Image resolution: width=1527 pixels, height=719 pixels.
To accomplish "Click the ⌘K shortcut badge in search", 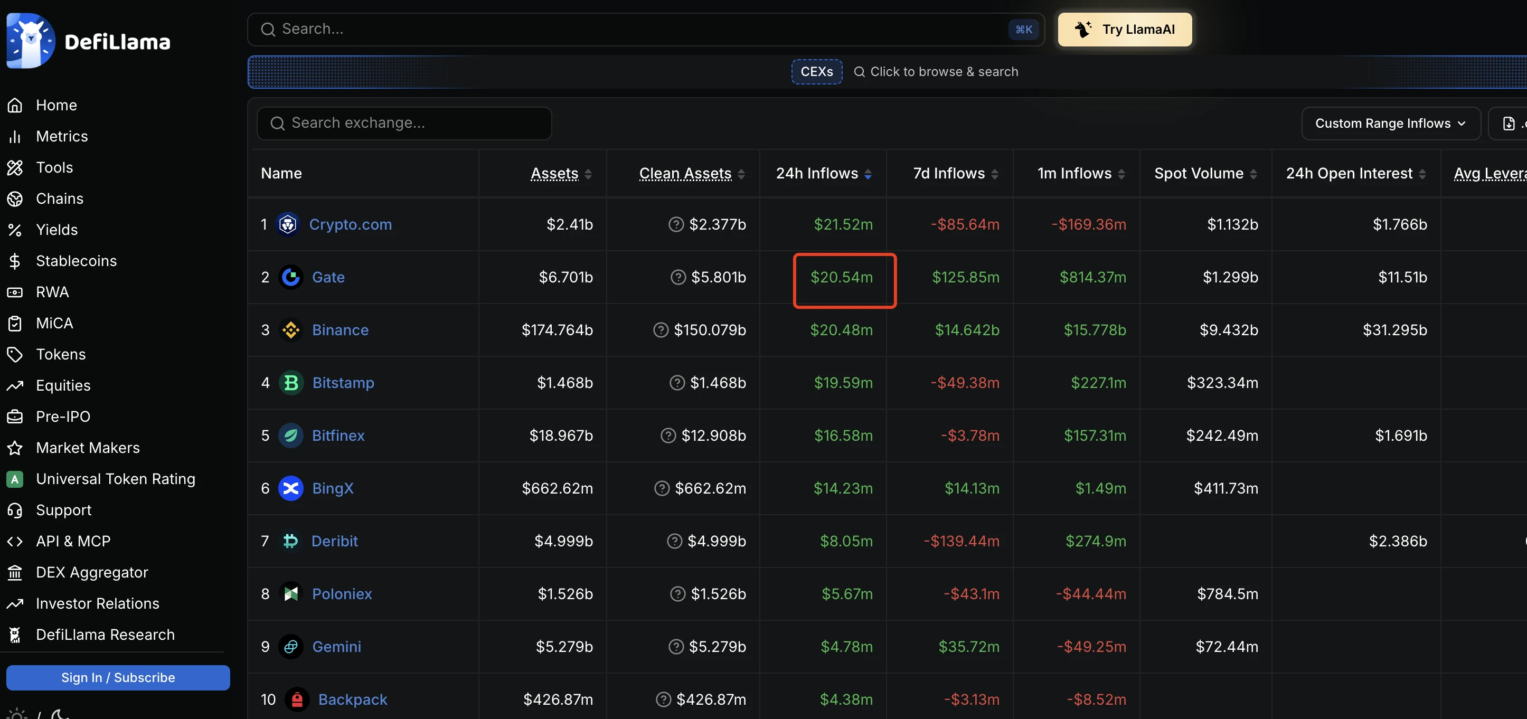I will [x=1024, y=30].
